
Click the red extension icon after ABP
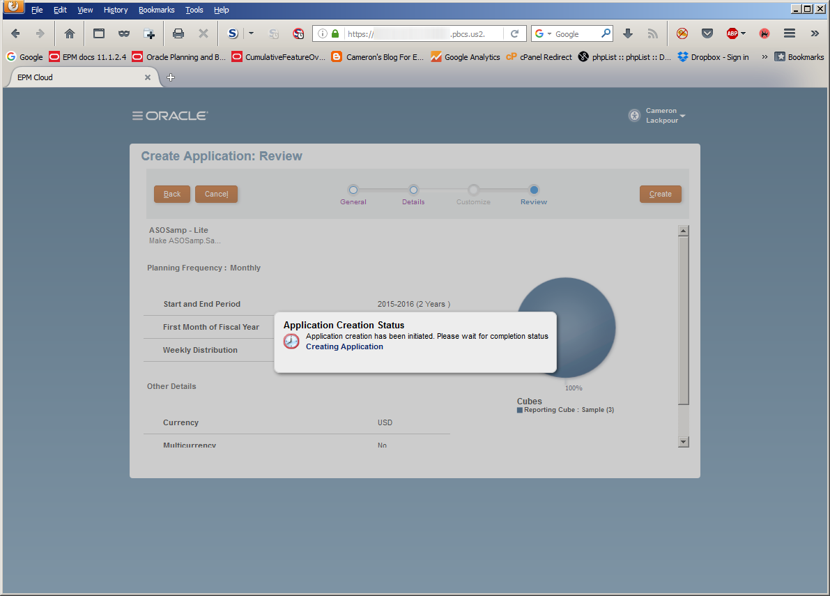pyautogui.click(x=764, y=33)
